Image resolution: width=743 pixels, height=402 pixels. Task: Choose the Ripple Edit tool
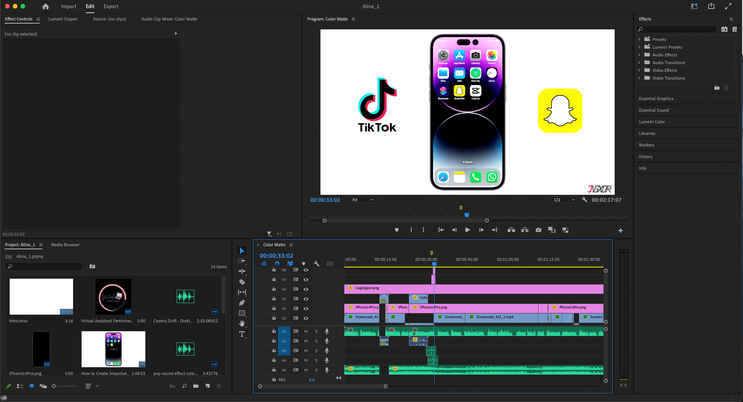coord(242,271)
